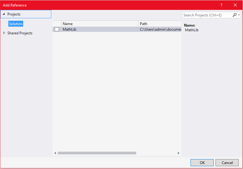Click the search magnifier icon
The width and height of the screenshot is (243, 169).
234,15
